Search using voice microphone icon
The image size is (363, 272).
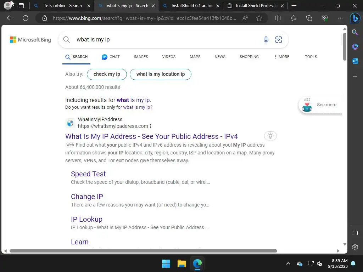pos(266,40)
